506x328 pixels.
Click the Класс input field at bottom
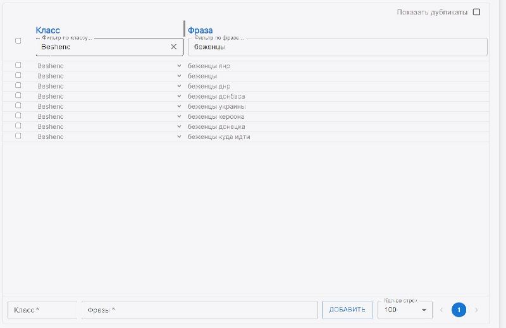tap(42, 310)
